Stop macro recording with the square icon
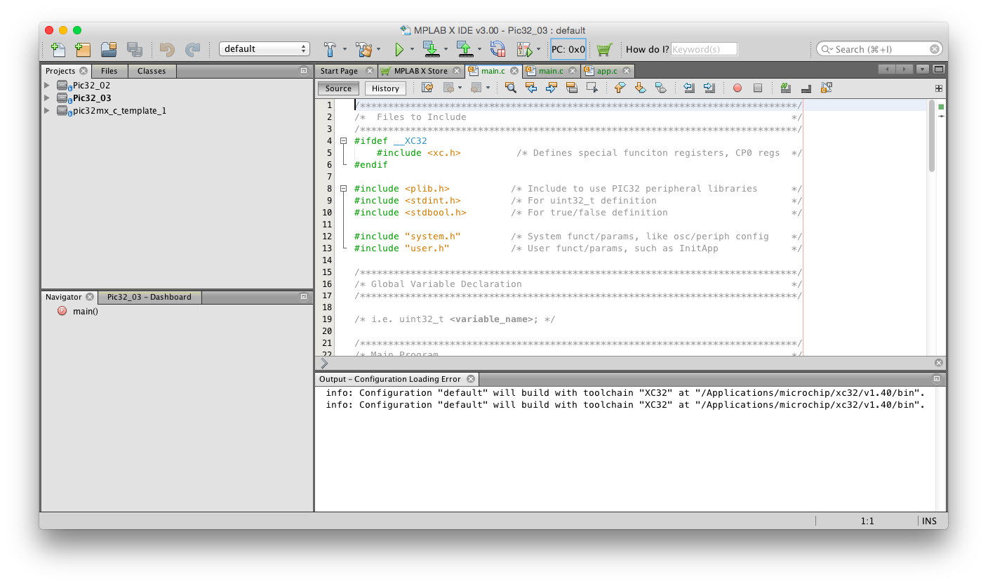 (758, 88)
